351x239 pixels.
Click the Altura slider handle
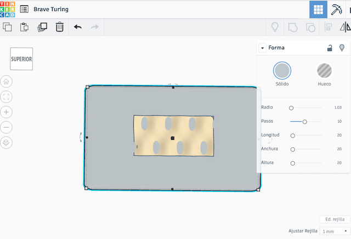click(x=292, y=163)
